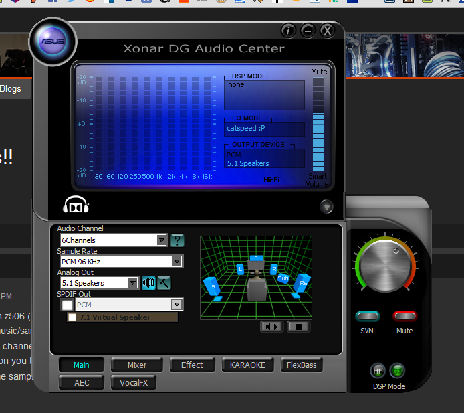This screenshot has width=464, height=413.
Task: Open the info button in the title bar
Action: pyautogui.click(x=288, y=31)
